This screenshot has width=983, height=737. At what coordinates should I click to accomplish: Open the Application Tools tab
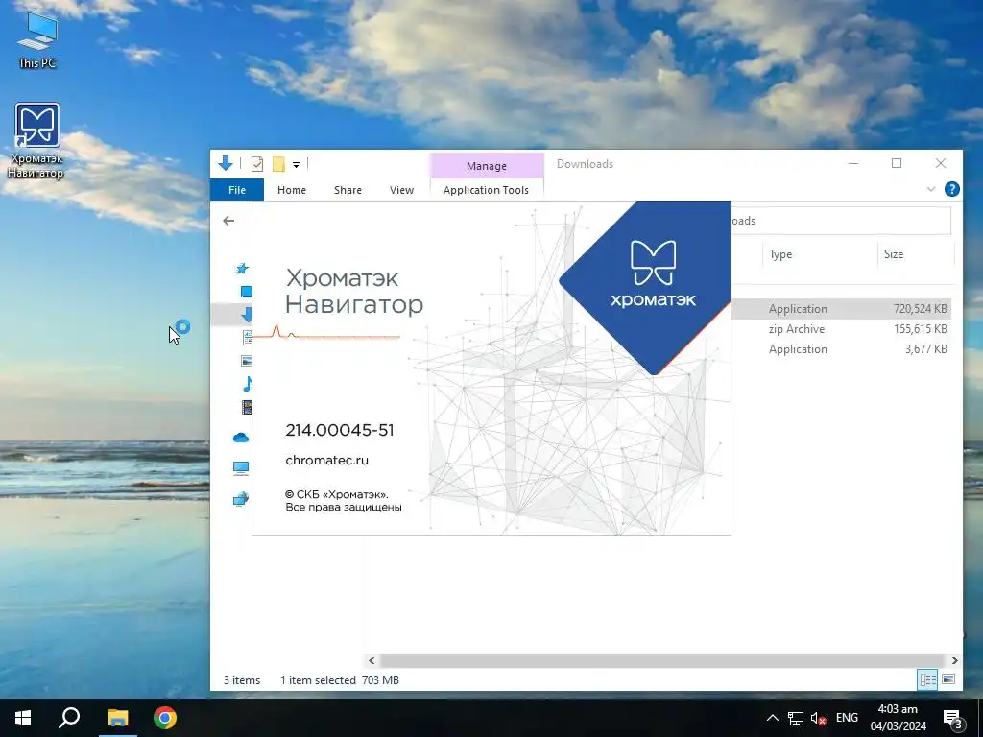click(486, 190)
